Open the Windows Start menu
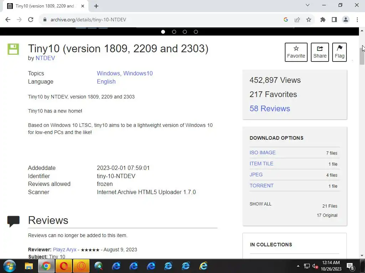 coord(9,266)
